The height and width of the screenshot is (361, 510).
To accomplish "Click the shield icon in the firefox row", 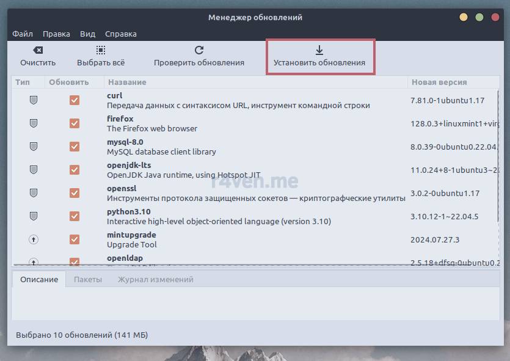I will (x=34, y=123).
